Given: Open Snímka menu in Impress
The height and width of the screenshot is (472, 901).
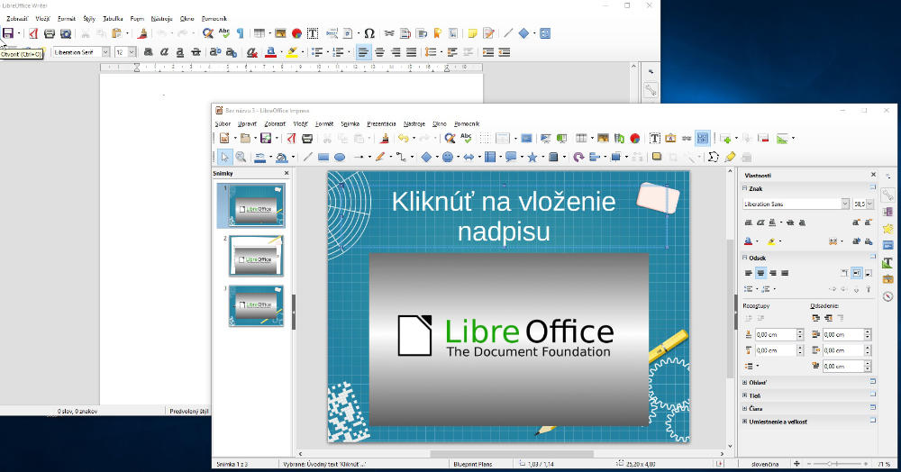Looking at the screenshot, I should coord(350,123).
